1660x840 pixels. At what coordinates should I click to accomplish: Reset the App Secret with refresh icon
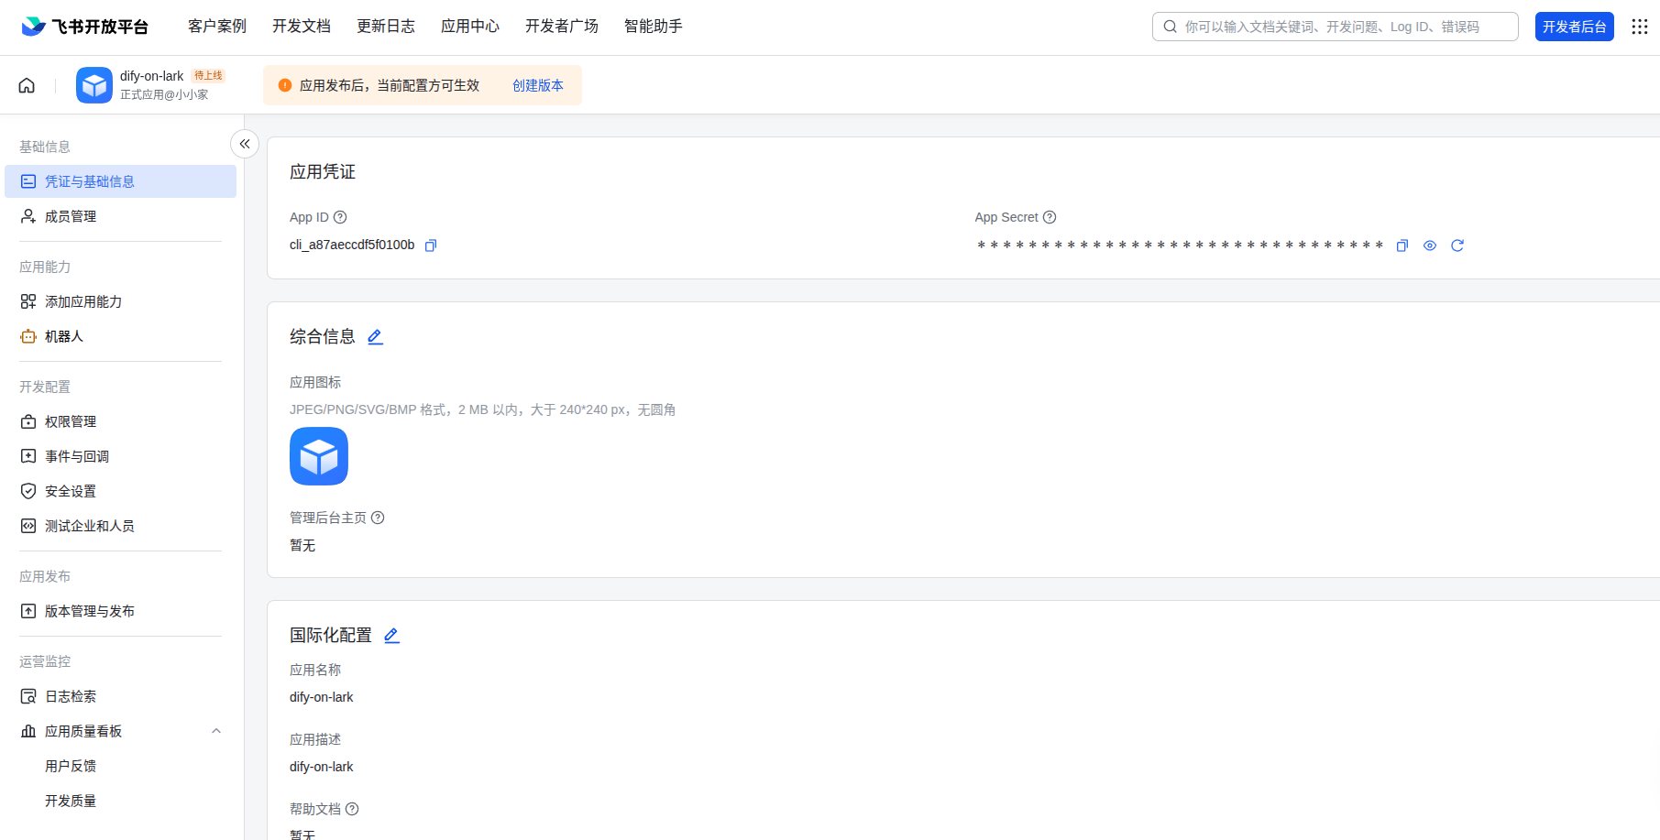1457,245
